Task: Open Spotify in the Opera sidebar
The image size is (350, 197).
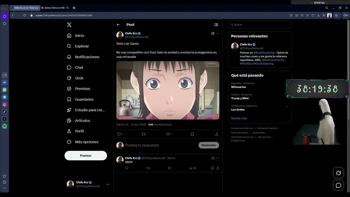Action: [x=5, y=126]
